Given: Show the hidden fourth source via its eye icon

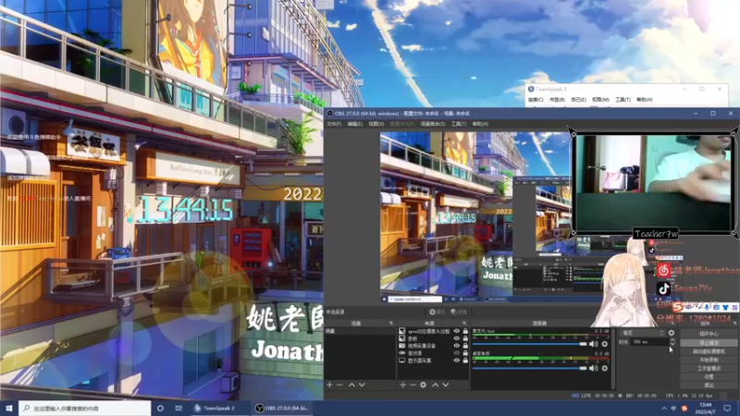Looking at the screenshot, I should [x=456, y=353].
